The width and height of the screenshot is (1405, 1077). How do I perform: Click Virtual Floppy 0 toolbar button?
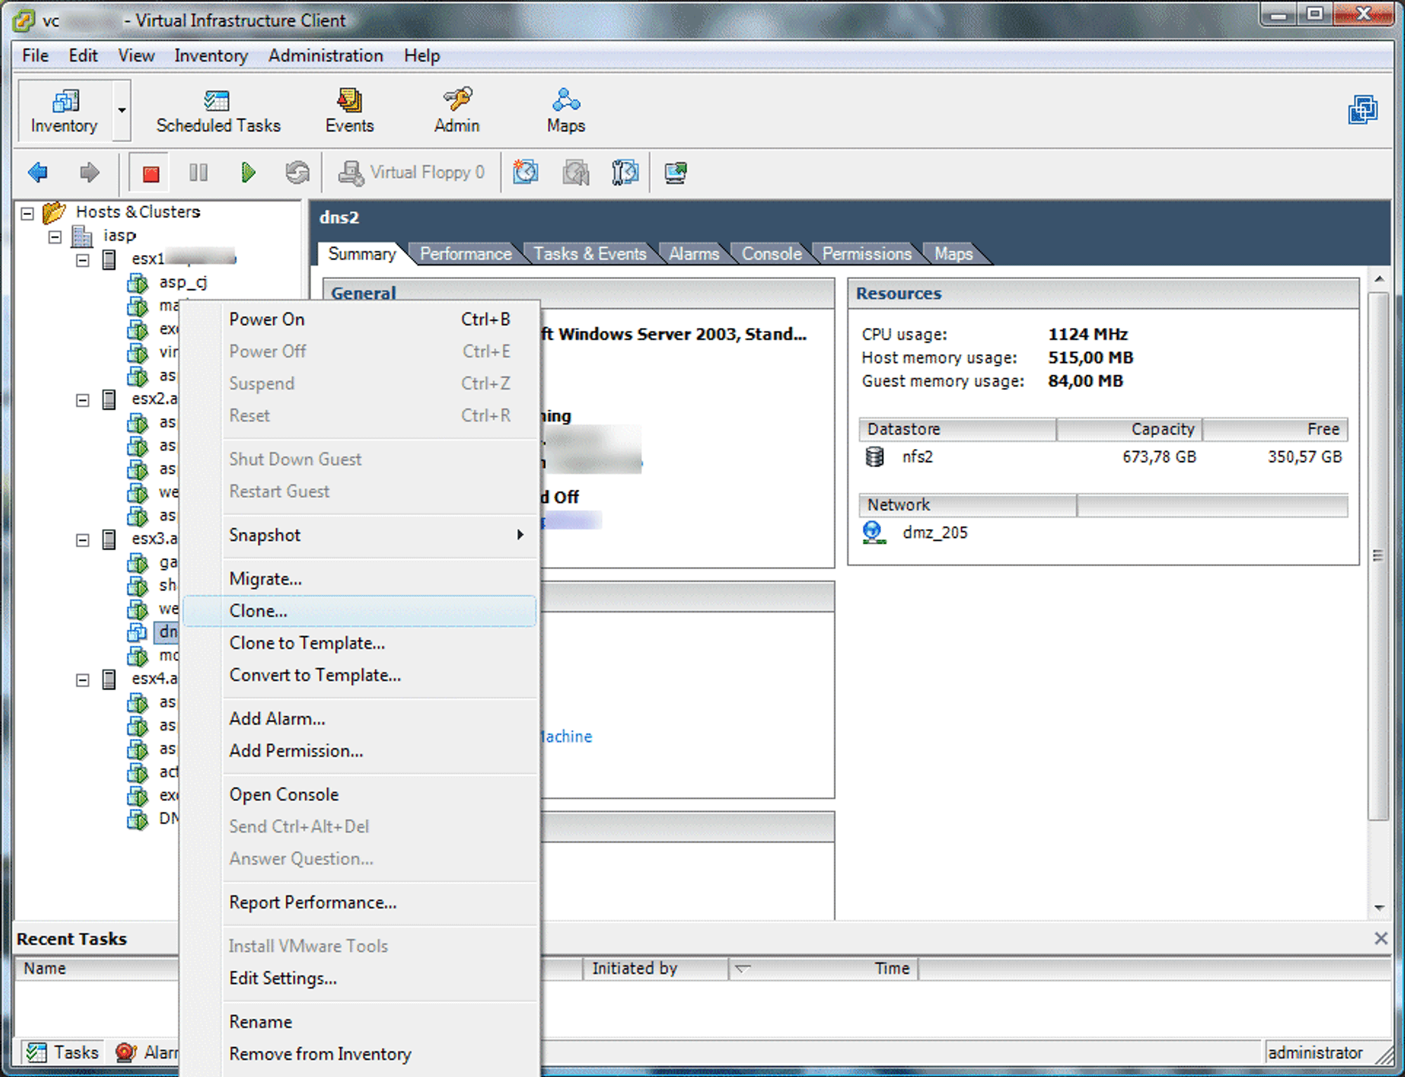[x=412, y=172]
